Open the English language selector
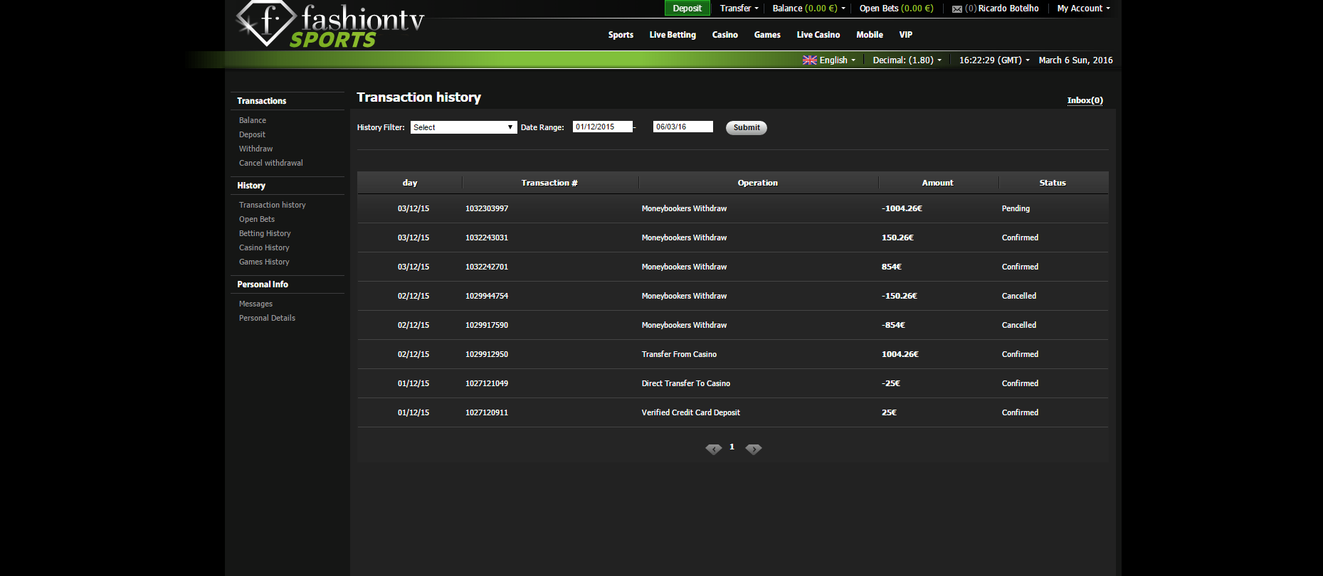 (x=837, y=60)
